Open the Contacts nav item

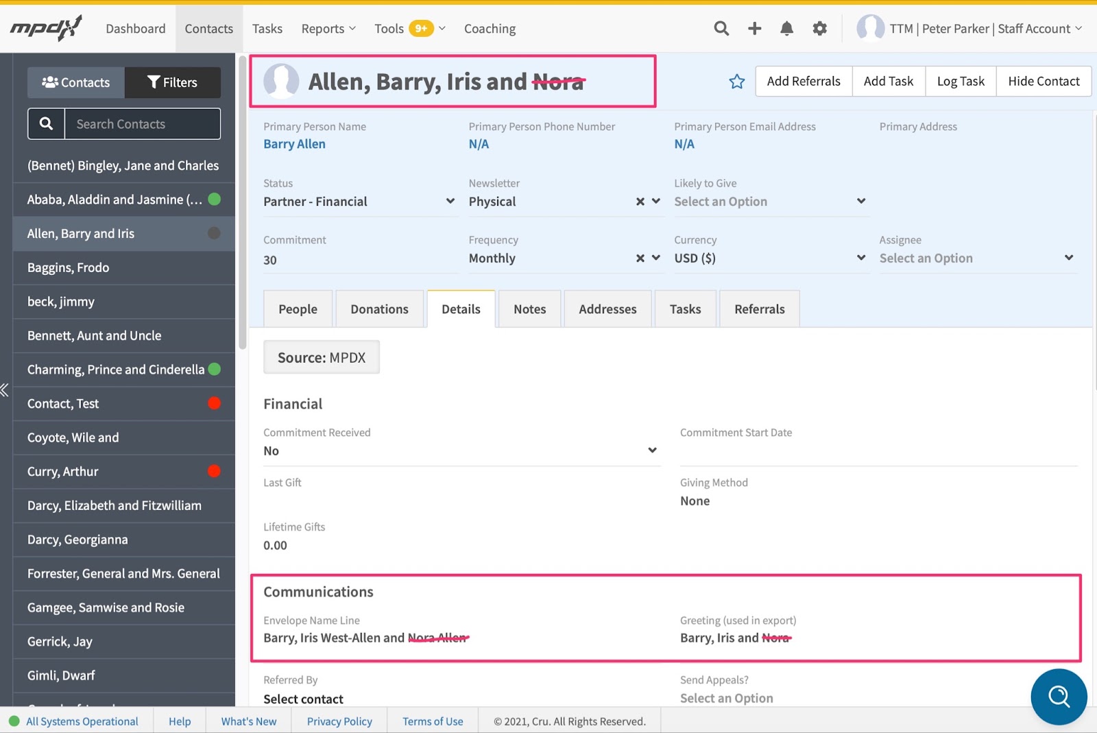[x=208, y=29]
